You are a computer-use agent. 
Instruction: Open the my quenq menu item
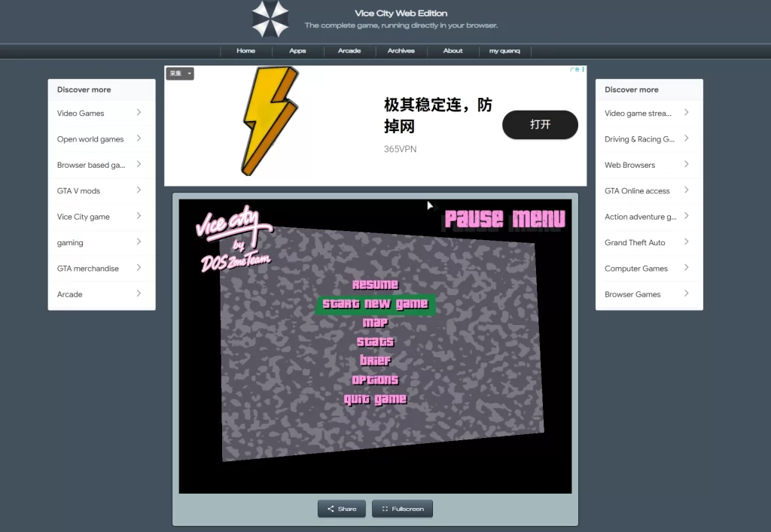504,50
